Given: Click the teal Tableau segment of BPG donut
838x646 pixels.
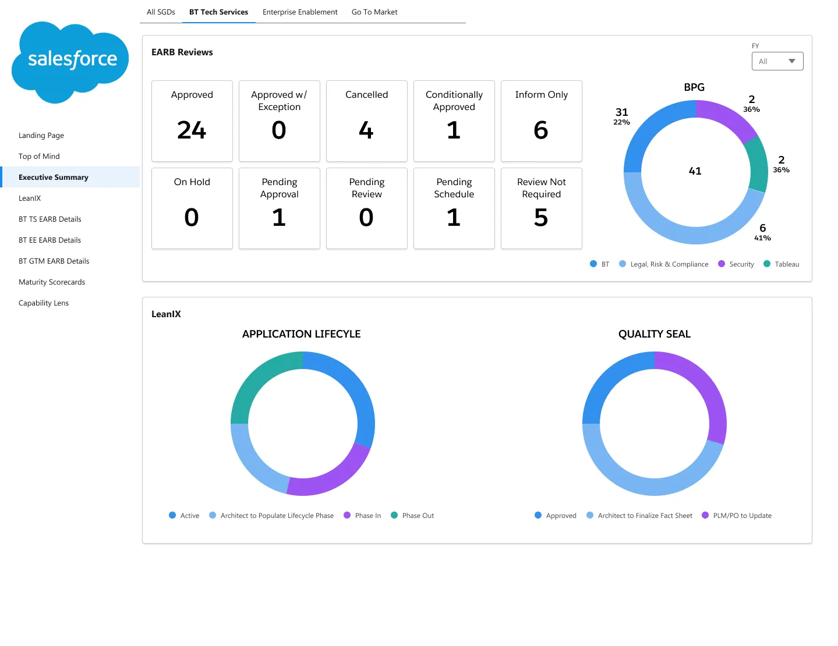Looking at the screenshot, I should [x=758, y=165].
